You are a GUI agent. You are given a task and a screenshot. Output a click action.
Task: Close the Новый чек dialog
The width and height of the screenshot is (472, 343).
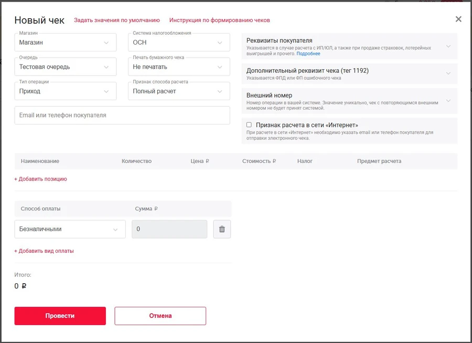(x=458, y=19)
